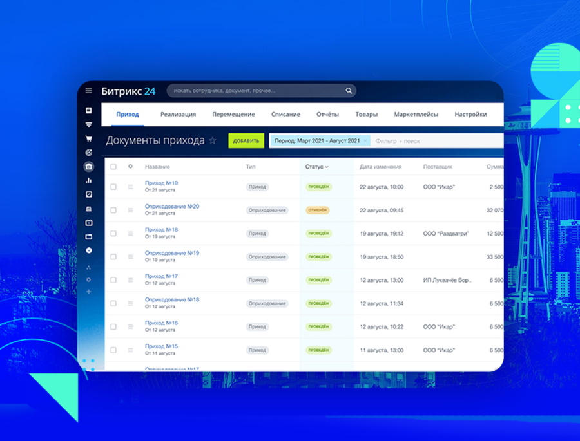Switch to the Реализация tab

(x=179, y=114)
